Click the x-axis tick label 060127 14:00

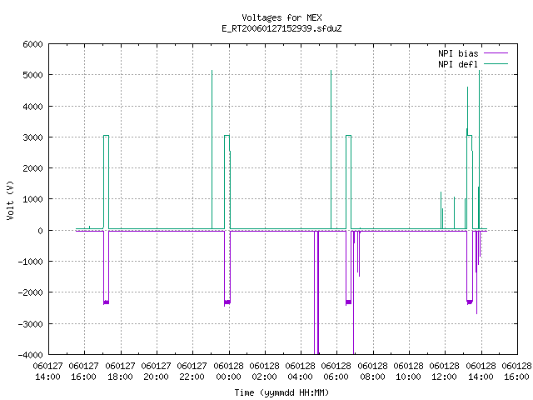48,372
